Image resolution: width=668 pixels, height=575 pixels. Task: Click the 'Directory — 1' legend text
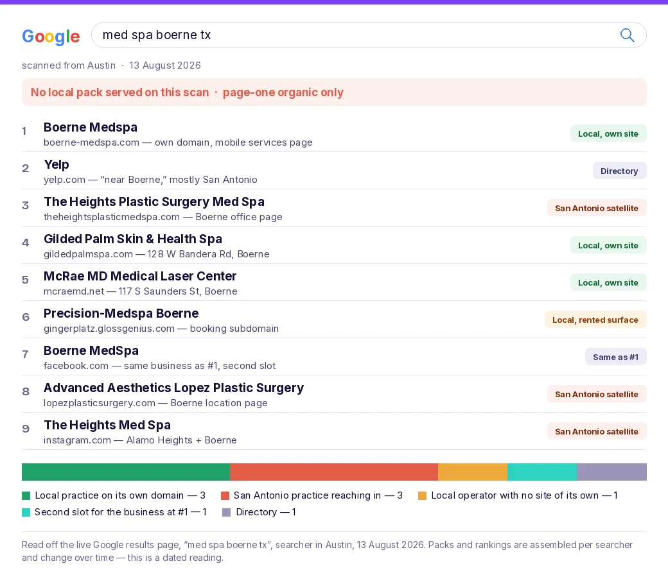[266, 512]
